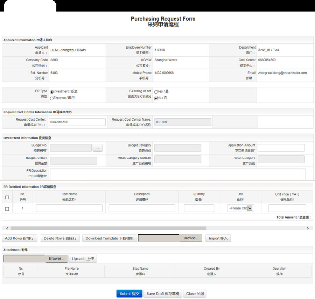Click the file path box beside Import
The width and height of the screenshot is (315, 299).
click(x=159, y=238)
